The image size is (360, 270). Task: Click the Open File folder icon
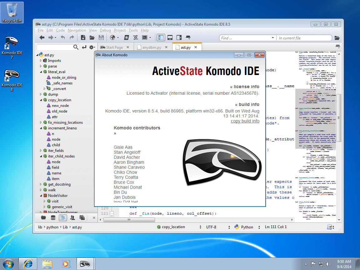pos(92,37)
